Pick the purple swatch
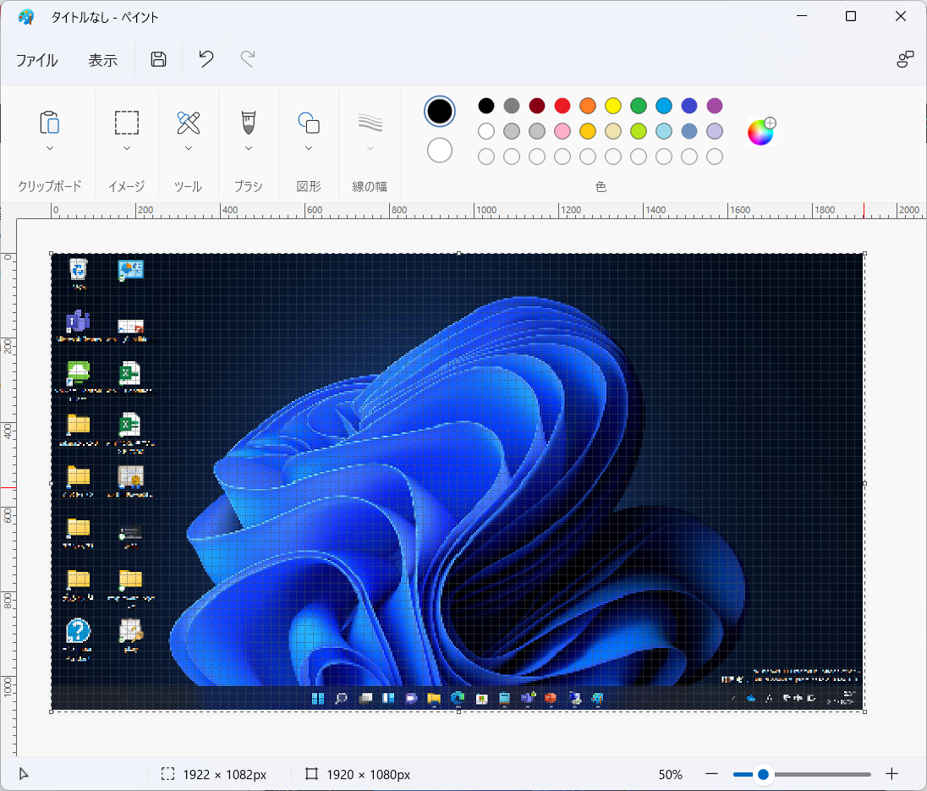 [715, 106]
